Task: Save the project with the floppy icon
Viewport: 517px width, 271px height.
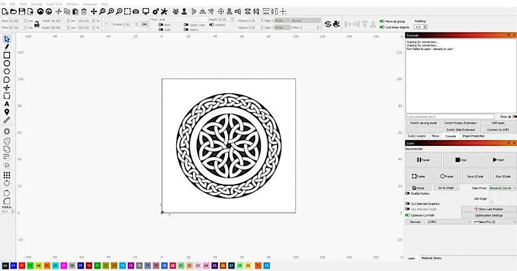Action: pos(22,11)
